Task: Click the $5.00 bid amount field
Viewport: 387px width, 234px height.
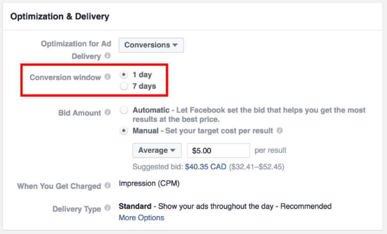Action: click(218, 150)
